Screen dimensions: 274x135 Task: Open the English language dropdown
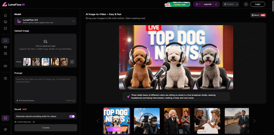click(231, 4)
